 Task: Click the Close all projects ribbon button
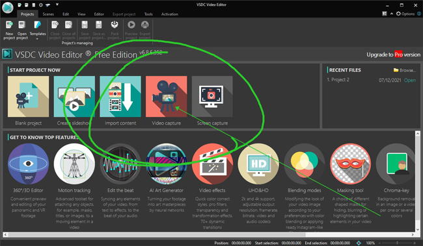[69, 30]
